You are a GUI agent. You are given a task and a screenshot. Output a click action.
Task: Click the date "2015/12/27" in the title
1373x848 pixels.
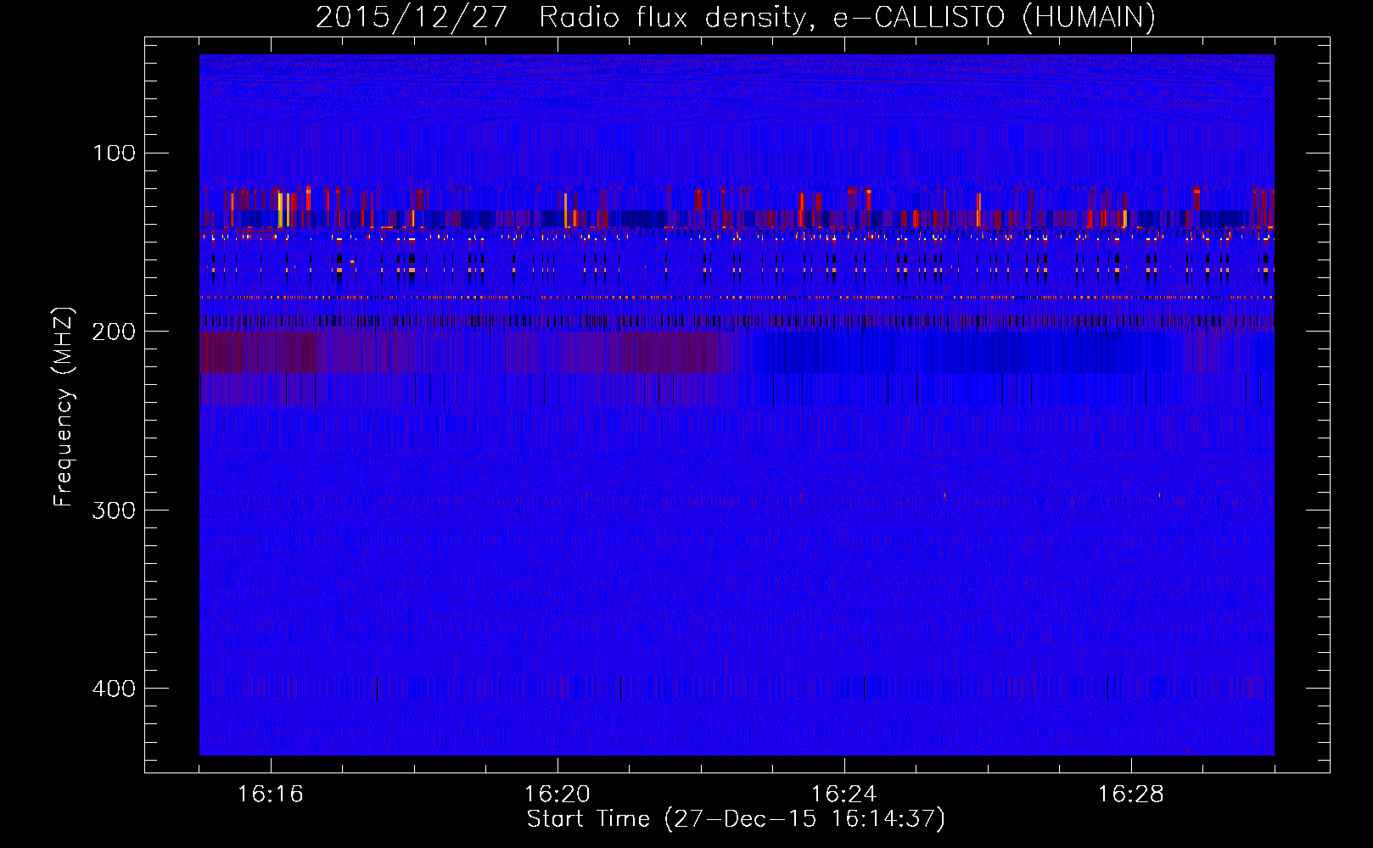click(411, 18)
